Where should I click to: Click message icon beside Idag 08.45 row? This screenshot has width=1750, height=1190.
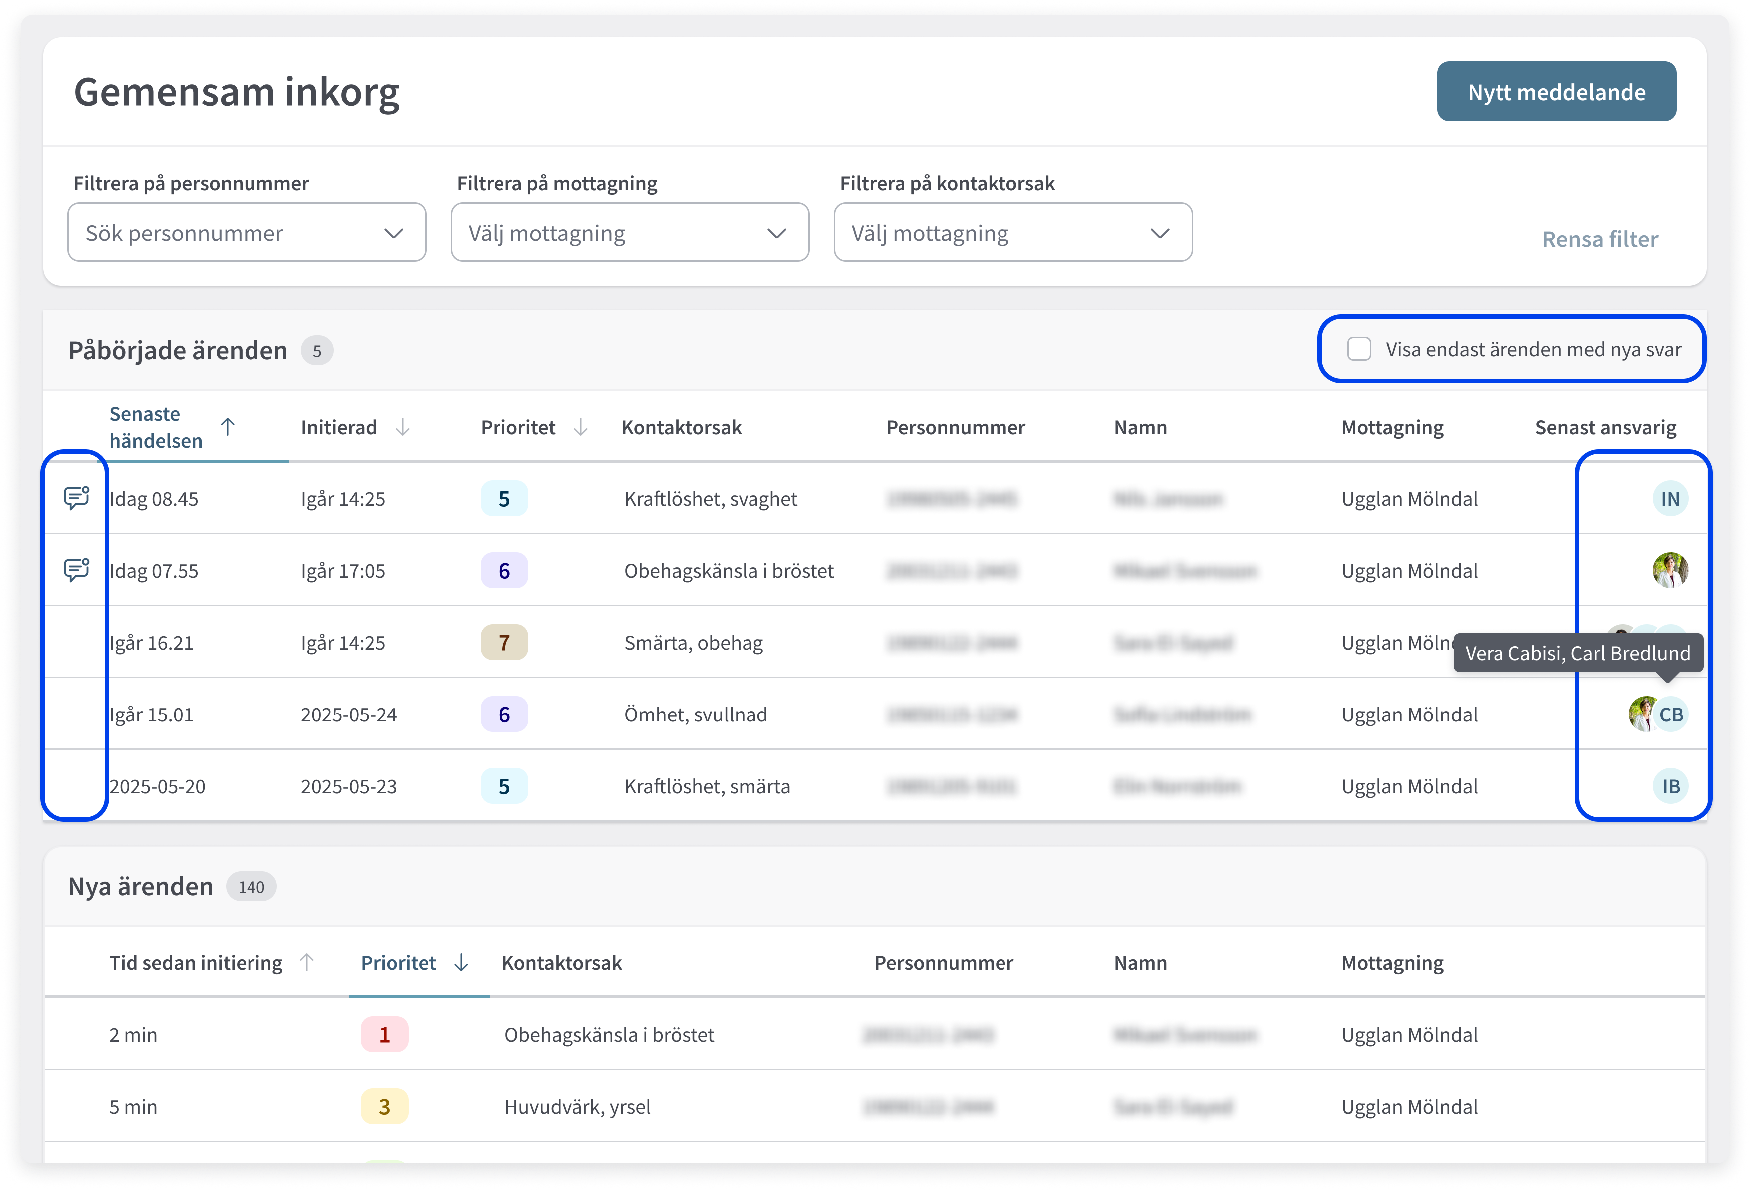pos(76,498)
